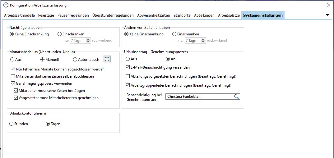Open the tab overflow dropdown arrow

tap(327, 15)
